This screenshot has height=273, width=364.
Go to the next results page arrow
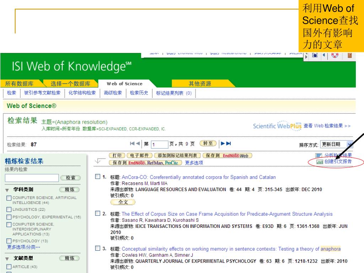pos(223,144)
